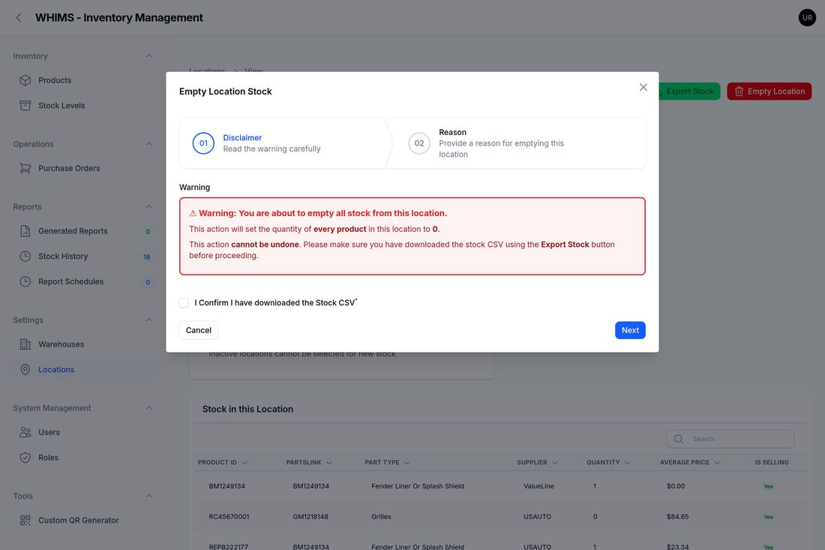Check the confirm downloaded Stock CSV box
The width and height of the screenshot is (825, 550).
[x=184, y=302]
